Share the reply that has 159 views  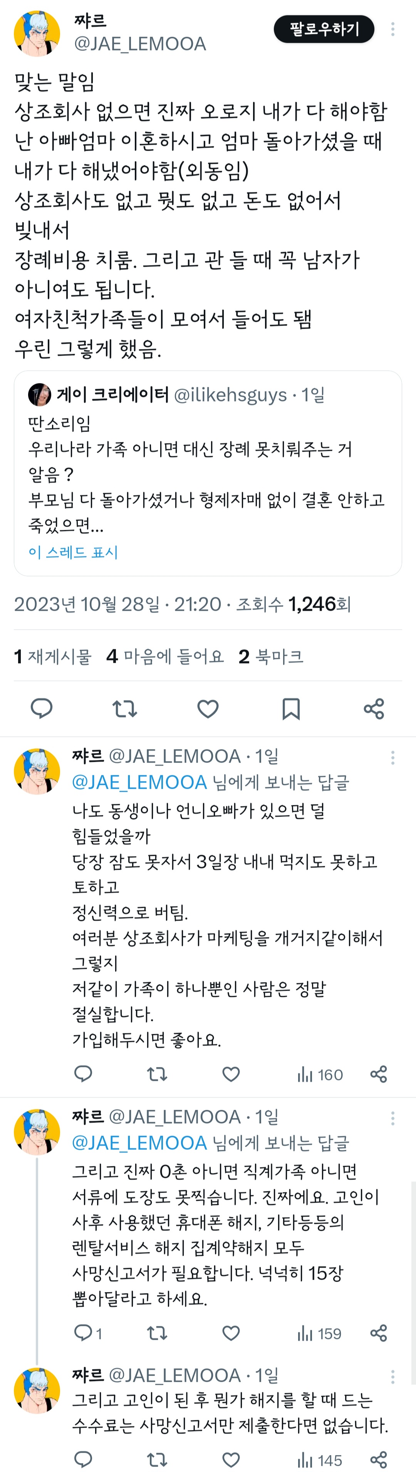pyautogui.click(x=379, y=1333)
